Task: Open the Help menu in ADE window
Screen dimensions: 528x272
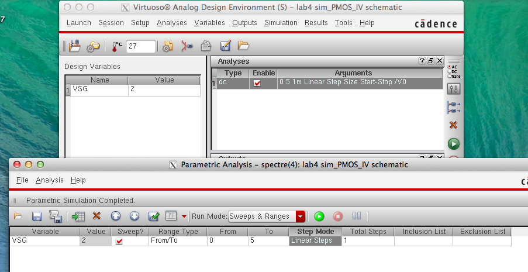Action: (x=367, y=23)
